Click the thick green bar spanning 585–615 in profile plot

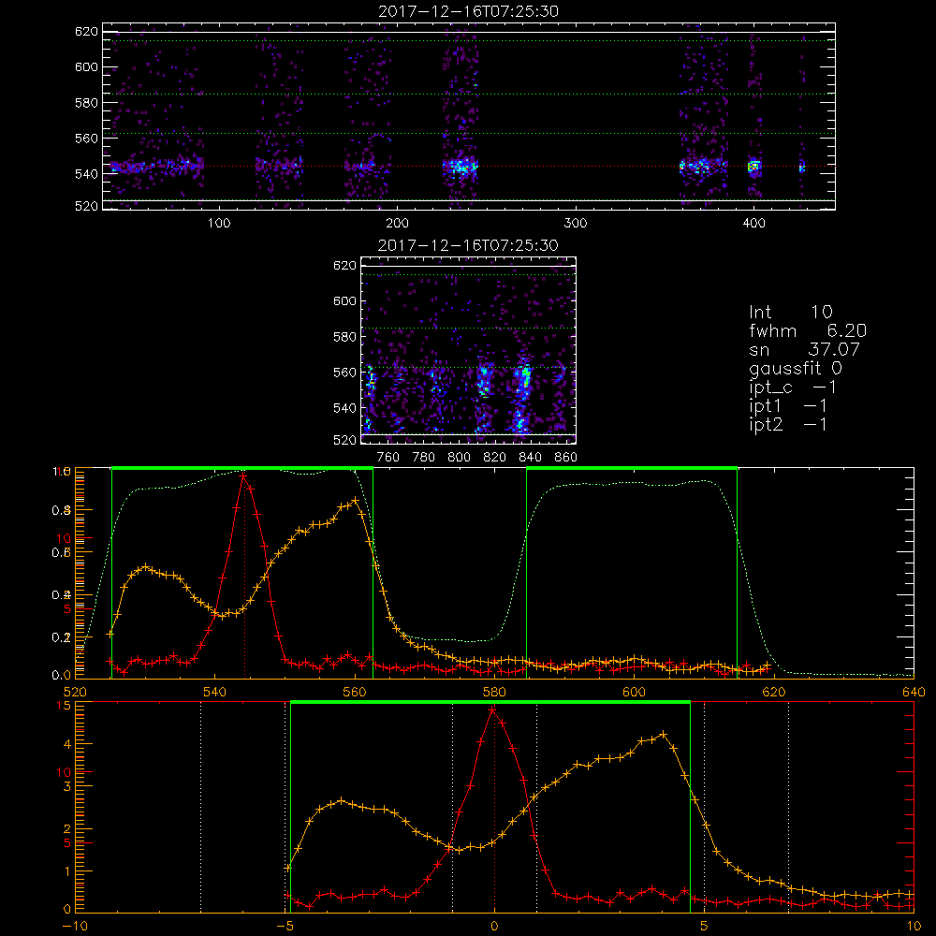[632, 468]
